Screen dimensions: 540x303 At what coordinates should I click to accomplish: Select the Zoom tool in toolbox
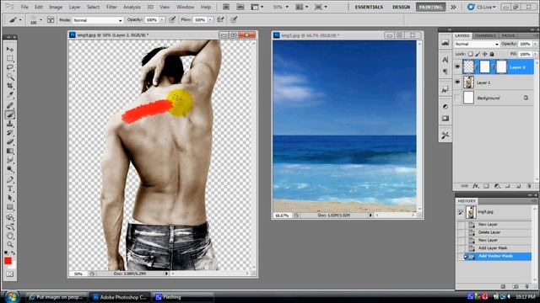click(x=10, y=245)
